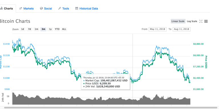Click the From date field May 11, 2018
The image size is (219, 109).
tap(157, 29)
